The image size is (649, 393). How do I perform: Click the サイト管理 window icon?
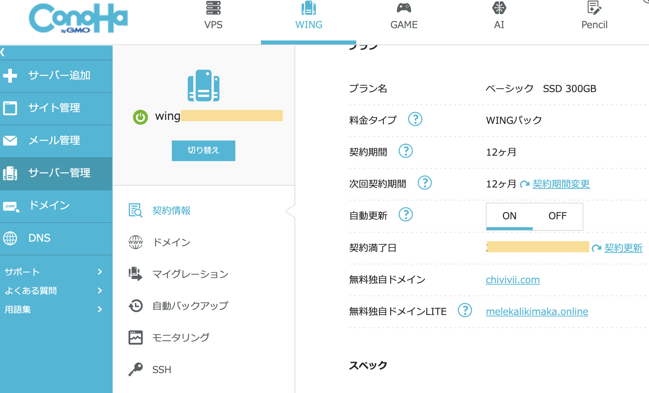[x=10, y=108]
